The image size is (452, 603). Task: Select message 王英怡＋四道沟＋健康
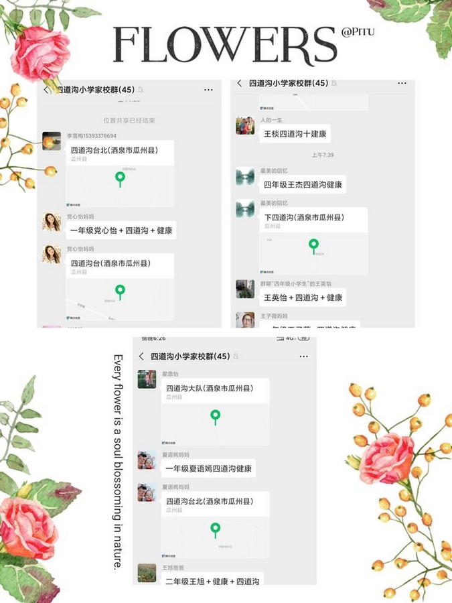point(303,297)
